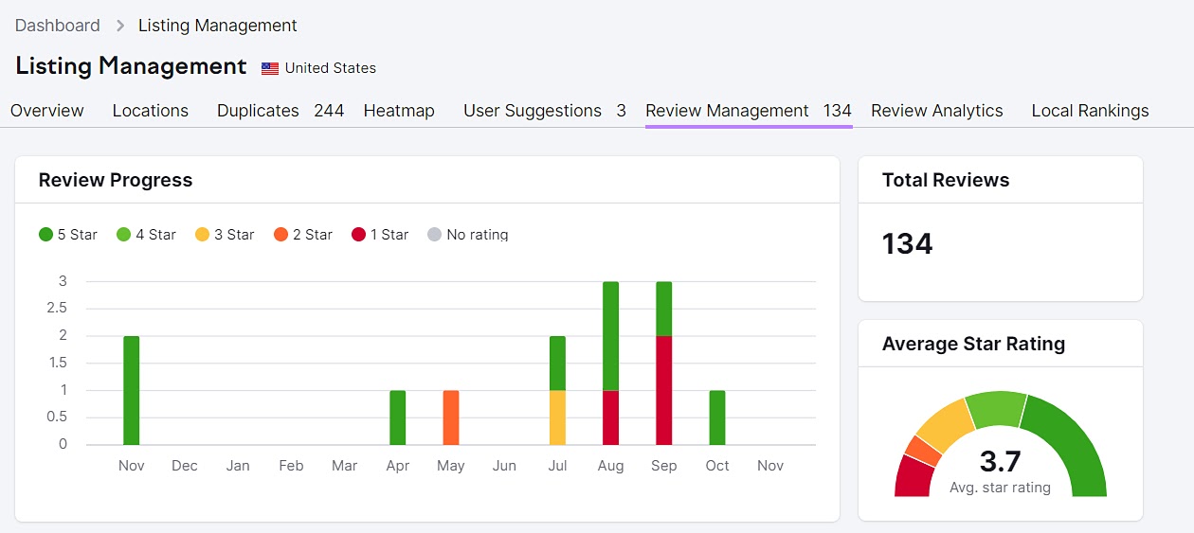Viewport: 1194px width, 533px height.
Task: Click the Dec axis label
Action: tap(185, 466)
